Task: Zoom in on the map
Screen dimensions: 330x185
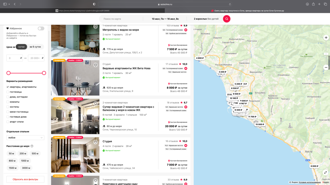Action: click(x=326, y=38)
